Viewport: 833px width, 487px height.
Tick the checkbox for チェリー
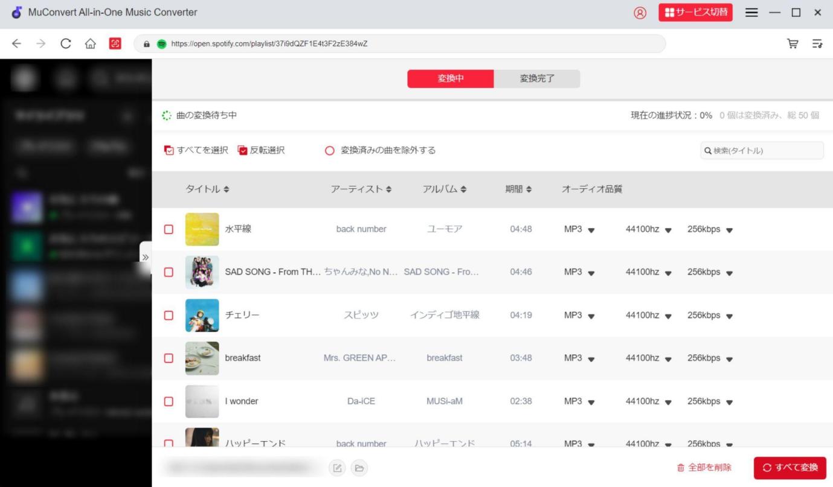click(x=169, y=315)
